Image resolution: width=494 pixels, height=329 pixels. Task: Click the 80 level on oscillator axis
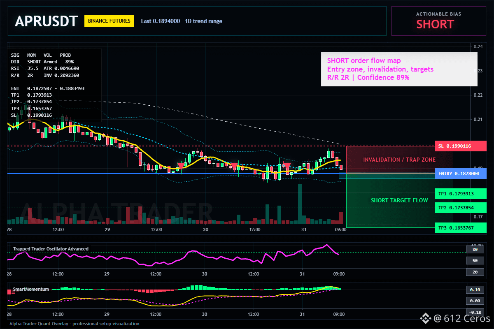475,249
